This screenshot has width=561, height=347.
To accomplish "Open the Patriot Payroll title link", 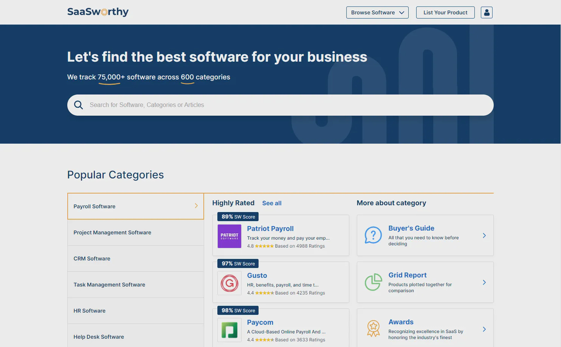I will 270,229.
